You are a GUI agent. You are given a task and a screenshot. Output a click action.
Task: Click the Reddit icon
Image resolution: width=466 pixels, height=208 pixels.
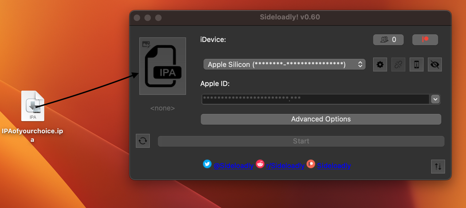(260, 164)
